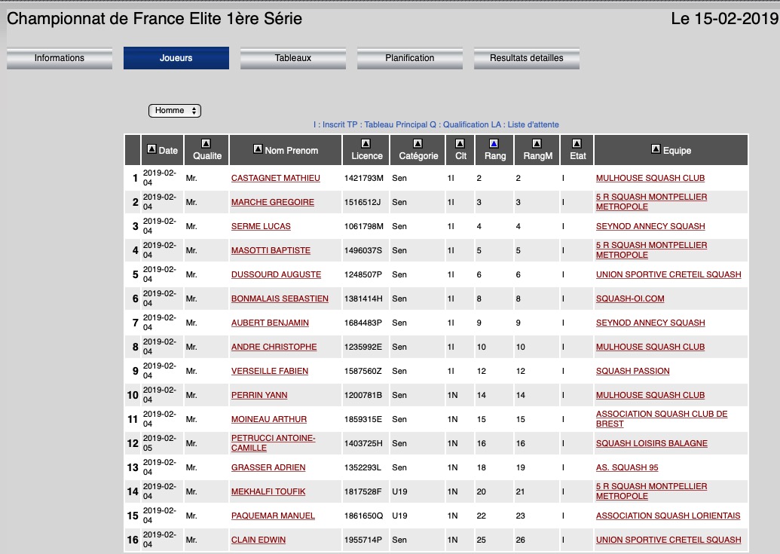The width and height of the screenshot is (780, 554).
Task: Click sort icon above Licence header
Action: [366, 143]
